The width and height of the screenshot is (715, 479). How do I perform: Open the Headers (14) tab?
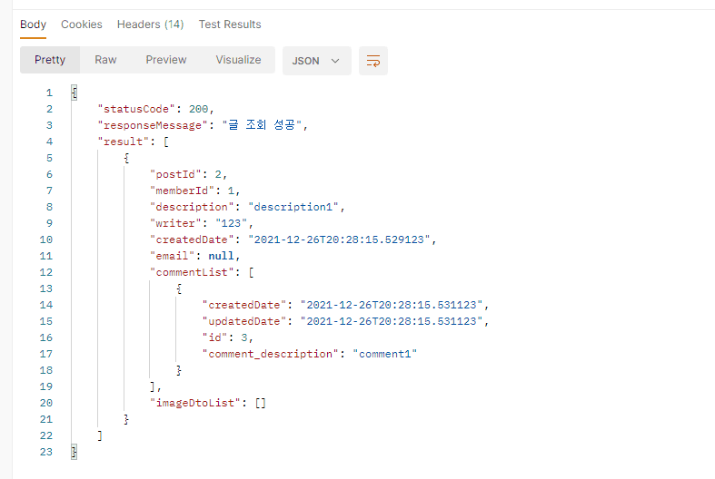click(150, 24)
